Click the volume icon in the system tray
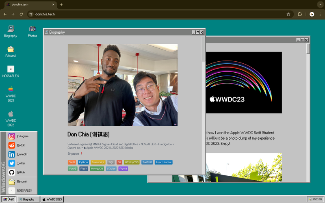 pyautogui.click(x=310, y=199)
